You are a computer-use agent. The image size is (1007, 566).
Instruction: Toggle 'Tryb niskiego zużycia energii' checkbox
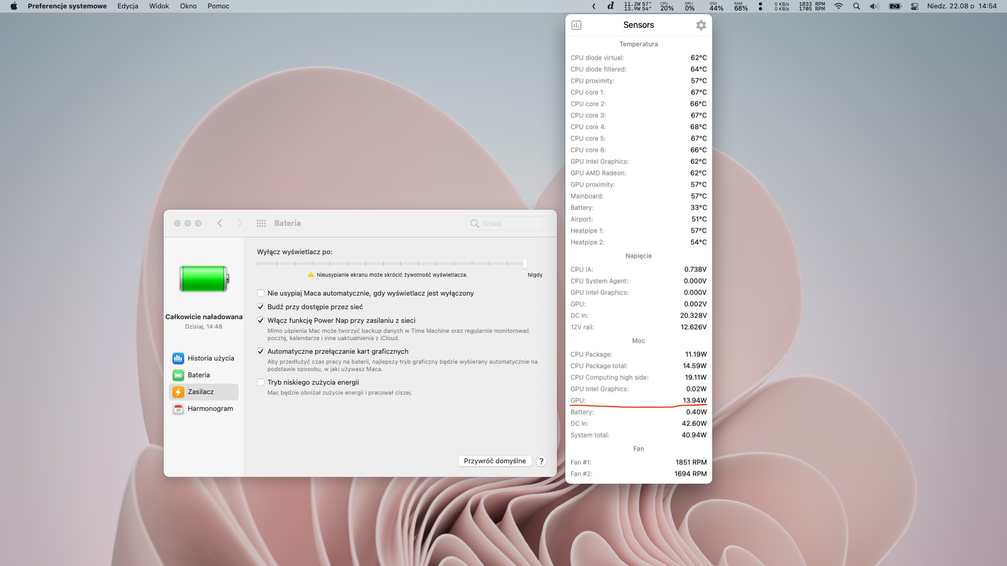coord(261,383)
